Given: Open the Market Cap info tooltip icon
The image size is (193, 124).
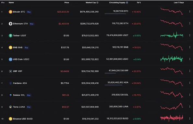Looking at the screenshot, I should point(97,3).
